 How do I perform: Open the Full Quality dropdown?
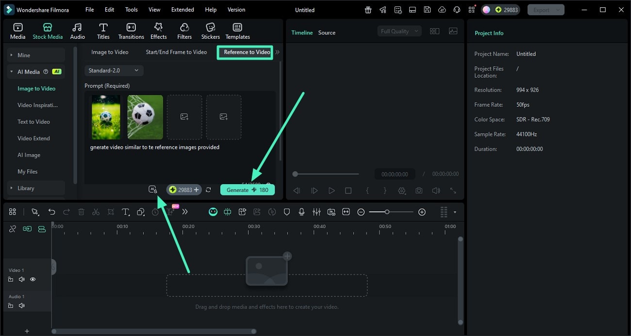(399, 31)
